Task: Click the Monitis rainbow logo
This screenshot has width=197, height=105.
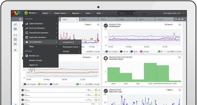Action: pos(16,13)
